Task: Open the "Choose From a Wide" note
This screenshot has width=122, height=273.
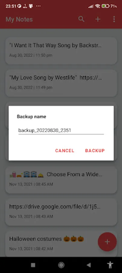Action: [x=61, y=180]
